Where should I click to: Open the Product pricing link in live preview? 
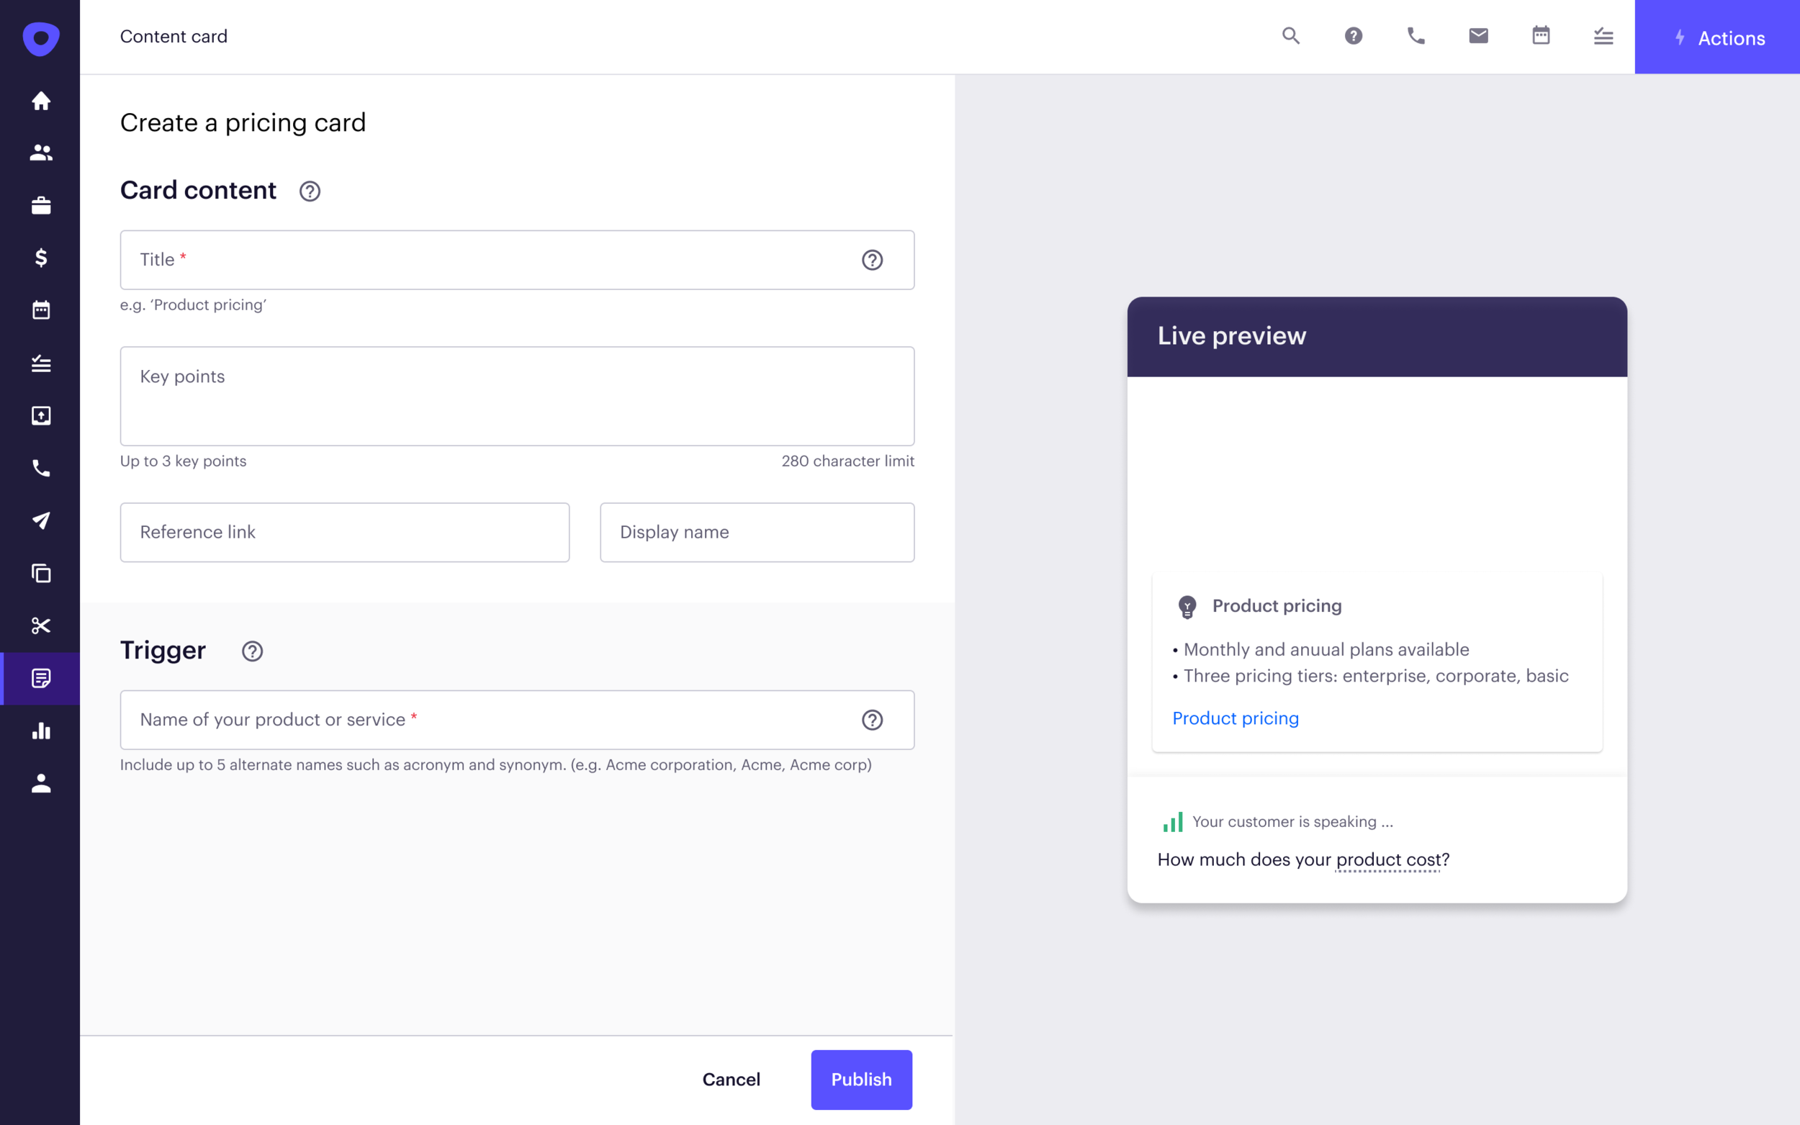(1236, 718)
